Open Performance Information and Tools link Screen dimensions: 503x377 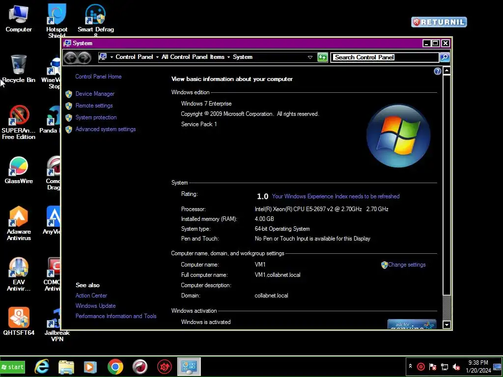point(116,316)
